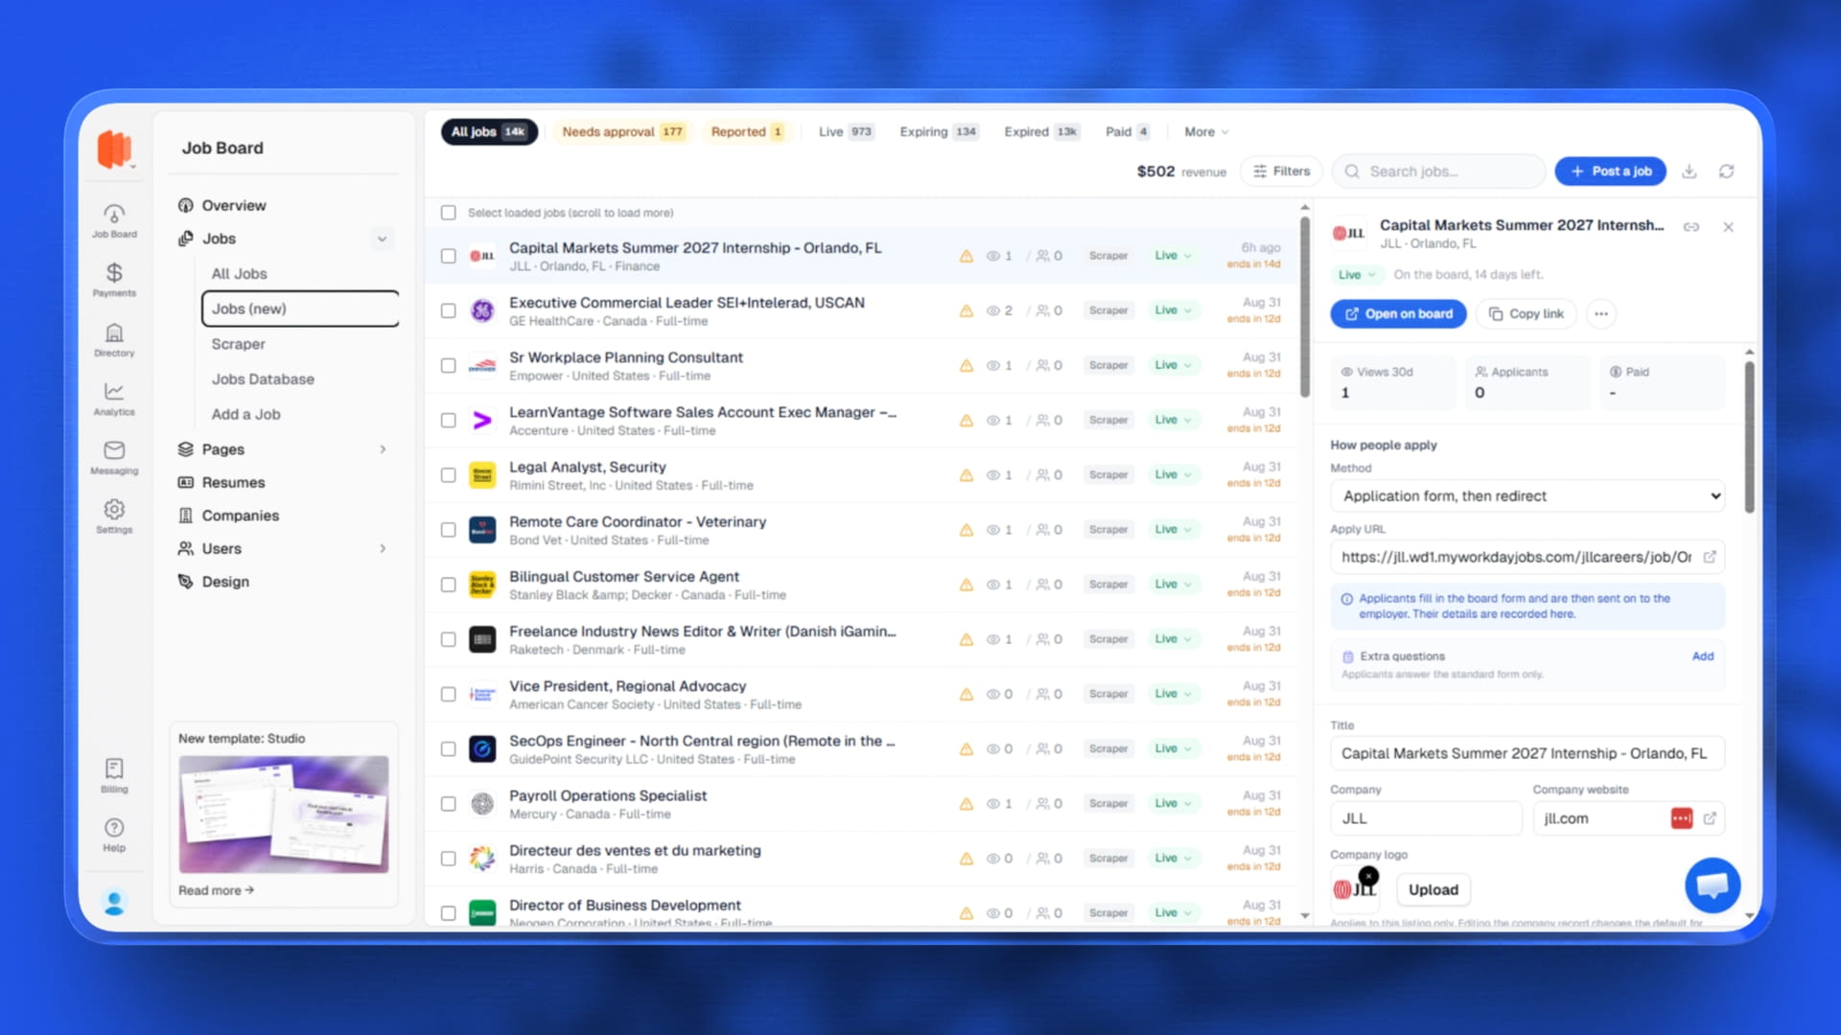Collapse the Jobs menu chevron
The image size is (1841, 1035).
382,239
